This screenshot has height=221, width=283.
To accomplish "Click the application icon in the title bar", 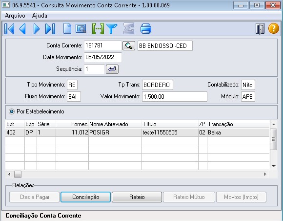I will [6, 5].
